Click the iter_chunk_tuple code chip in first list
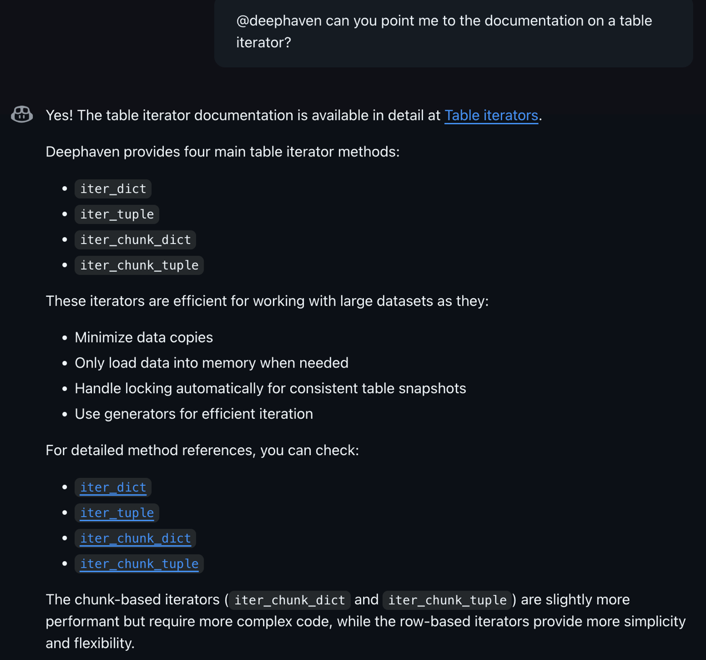This screenshot has height=660, width=706. point(139,265)
